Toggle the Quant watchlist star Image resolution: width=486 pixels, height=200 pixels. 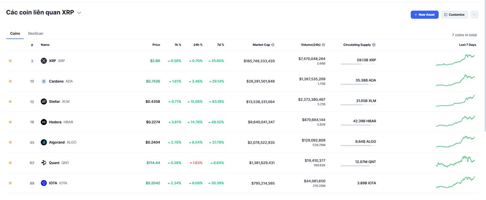[10, 162]
